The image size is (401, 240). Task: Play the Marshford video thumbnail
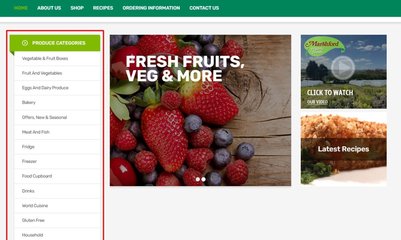[x=343, y=68]
